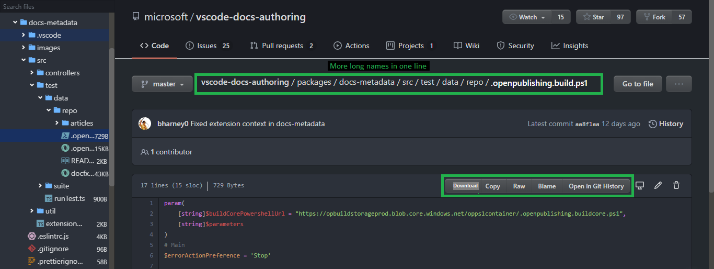Viewport: 714px width, 269px height.
Task: Click the microsoft owner link
Action: coord(166,17)
